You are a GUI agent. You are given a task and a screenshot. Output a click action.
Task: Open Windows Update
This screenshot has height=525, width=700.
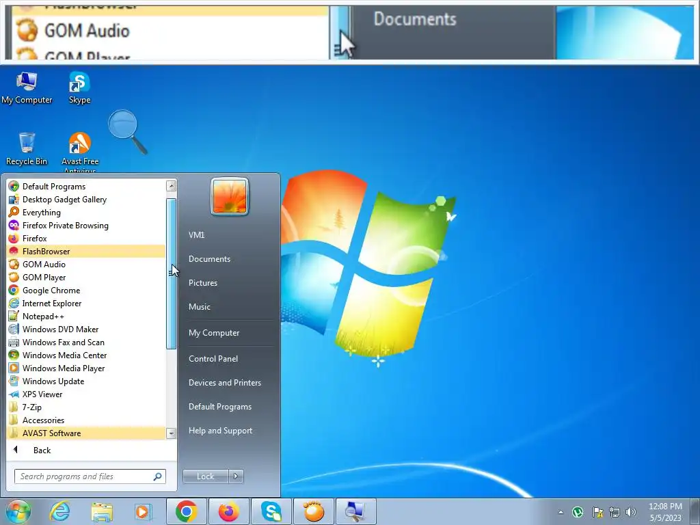(x=86, y=381)
